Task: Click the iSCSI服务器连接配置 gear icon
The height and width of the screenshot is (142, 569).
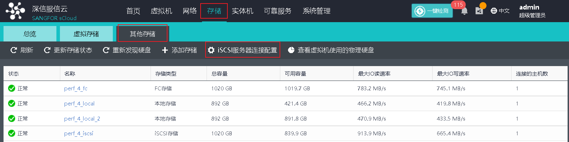Action: (x=211, y=50)
